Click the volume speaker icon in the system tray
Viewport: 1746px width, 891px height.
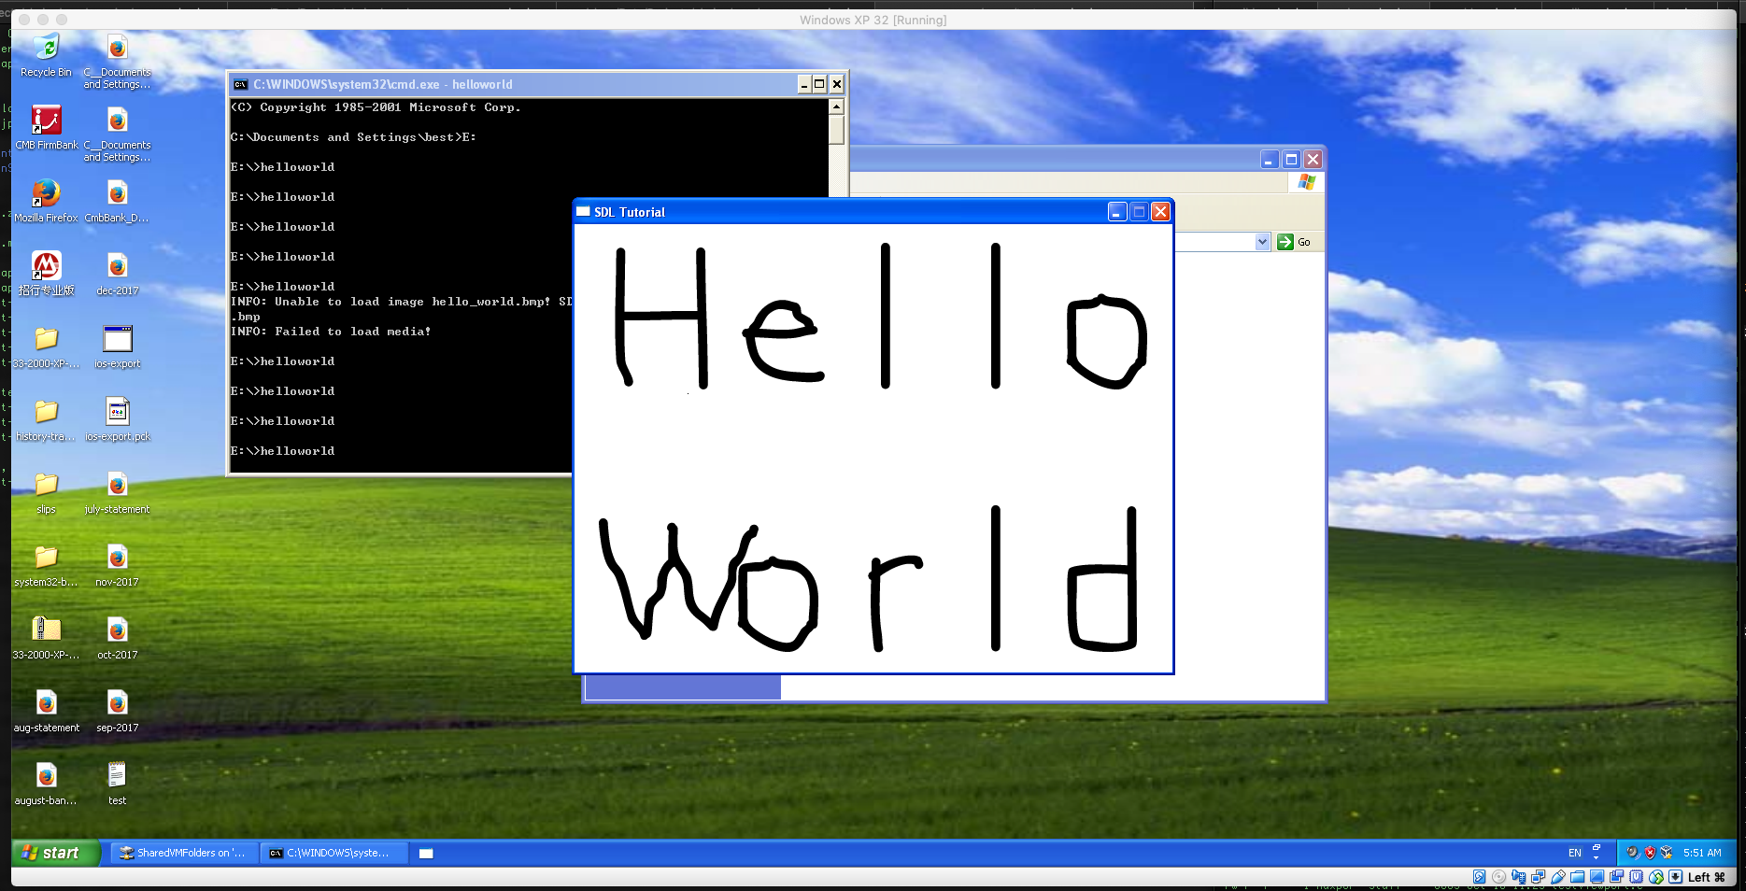[1632, 853]
